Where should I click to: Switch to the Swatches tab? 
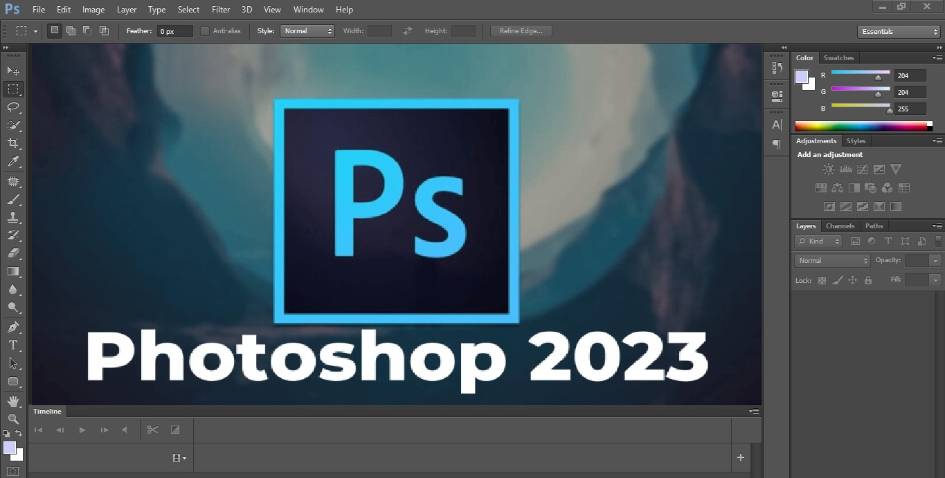838,57
